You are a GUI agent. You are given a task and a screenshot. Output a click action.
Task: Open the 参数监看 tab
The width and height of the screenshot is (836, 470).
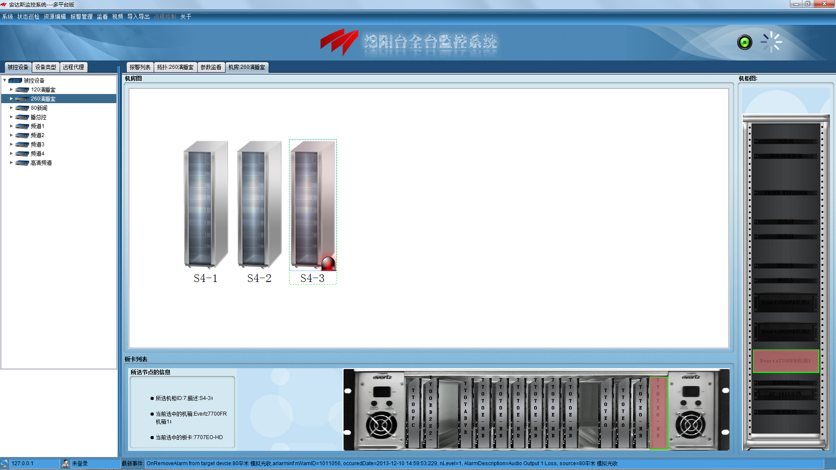(x=211, y=67)
